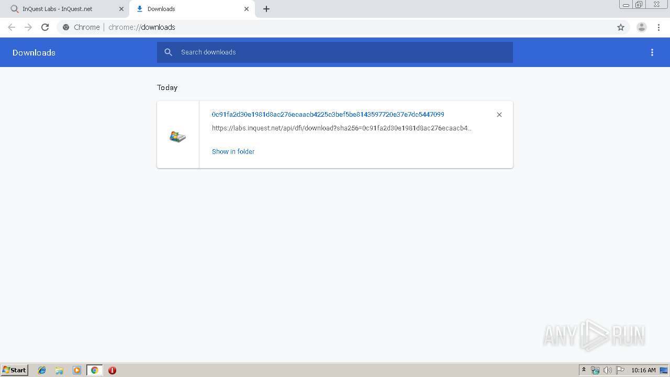Select the Chrome taskbar button
Screen dimensions: 670x377
(x=94, y=370)
